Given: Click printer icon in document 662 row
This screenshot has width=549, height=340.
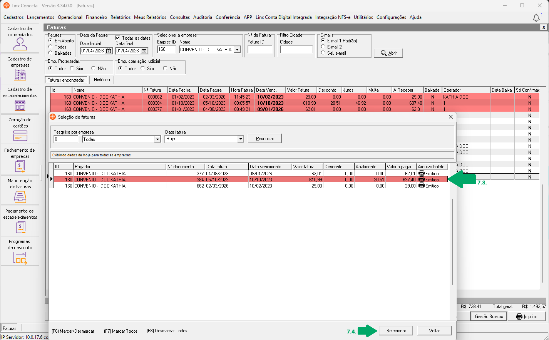Looking at the screenshot, I should pos(421,186).
